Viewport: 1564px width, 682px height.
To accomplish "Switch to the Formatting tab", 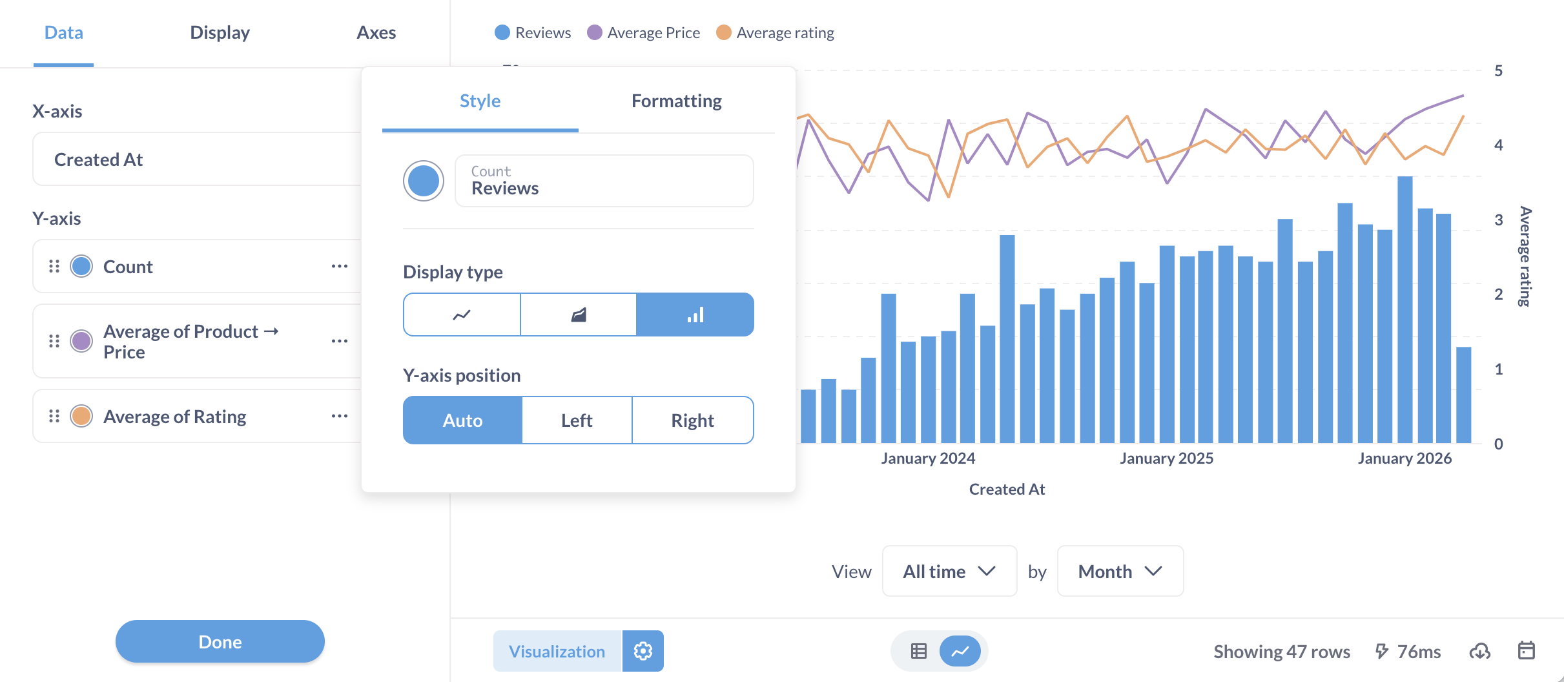I will click(676, 101).
